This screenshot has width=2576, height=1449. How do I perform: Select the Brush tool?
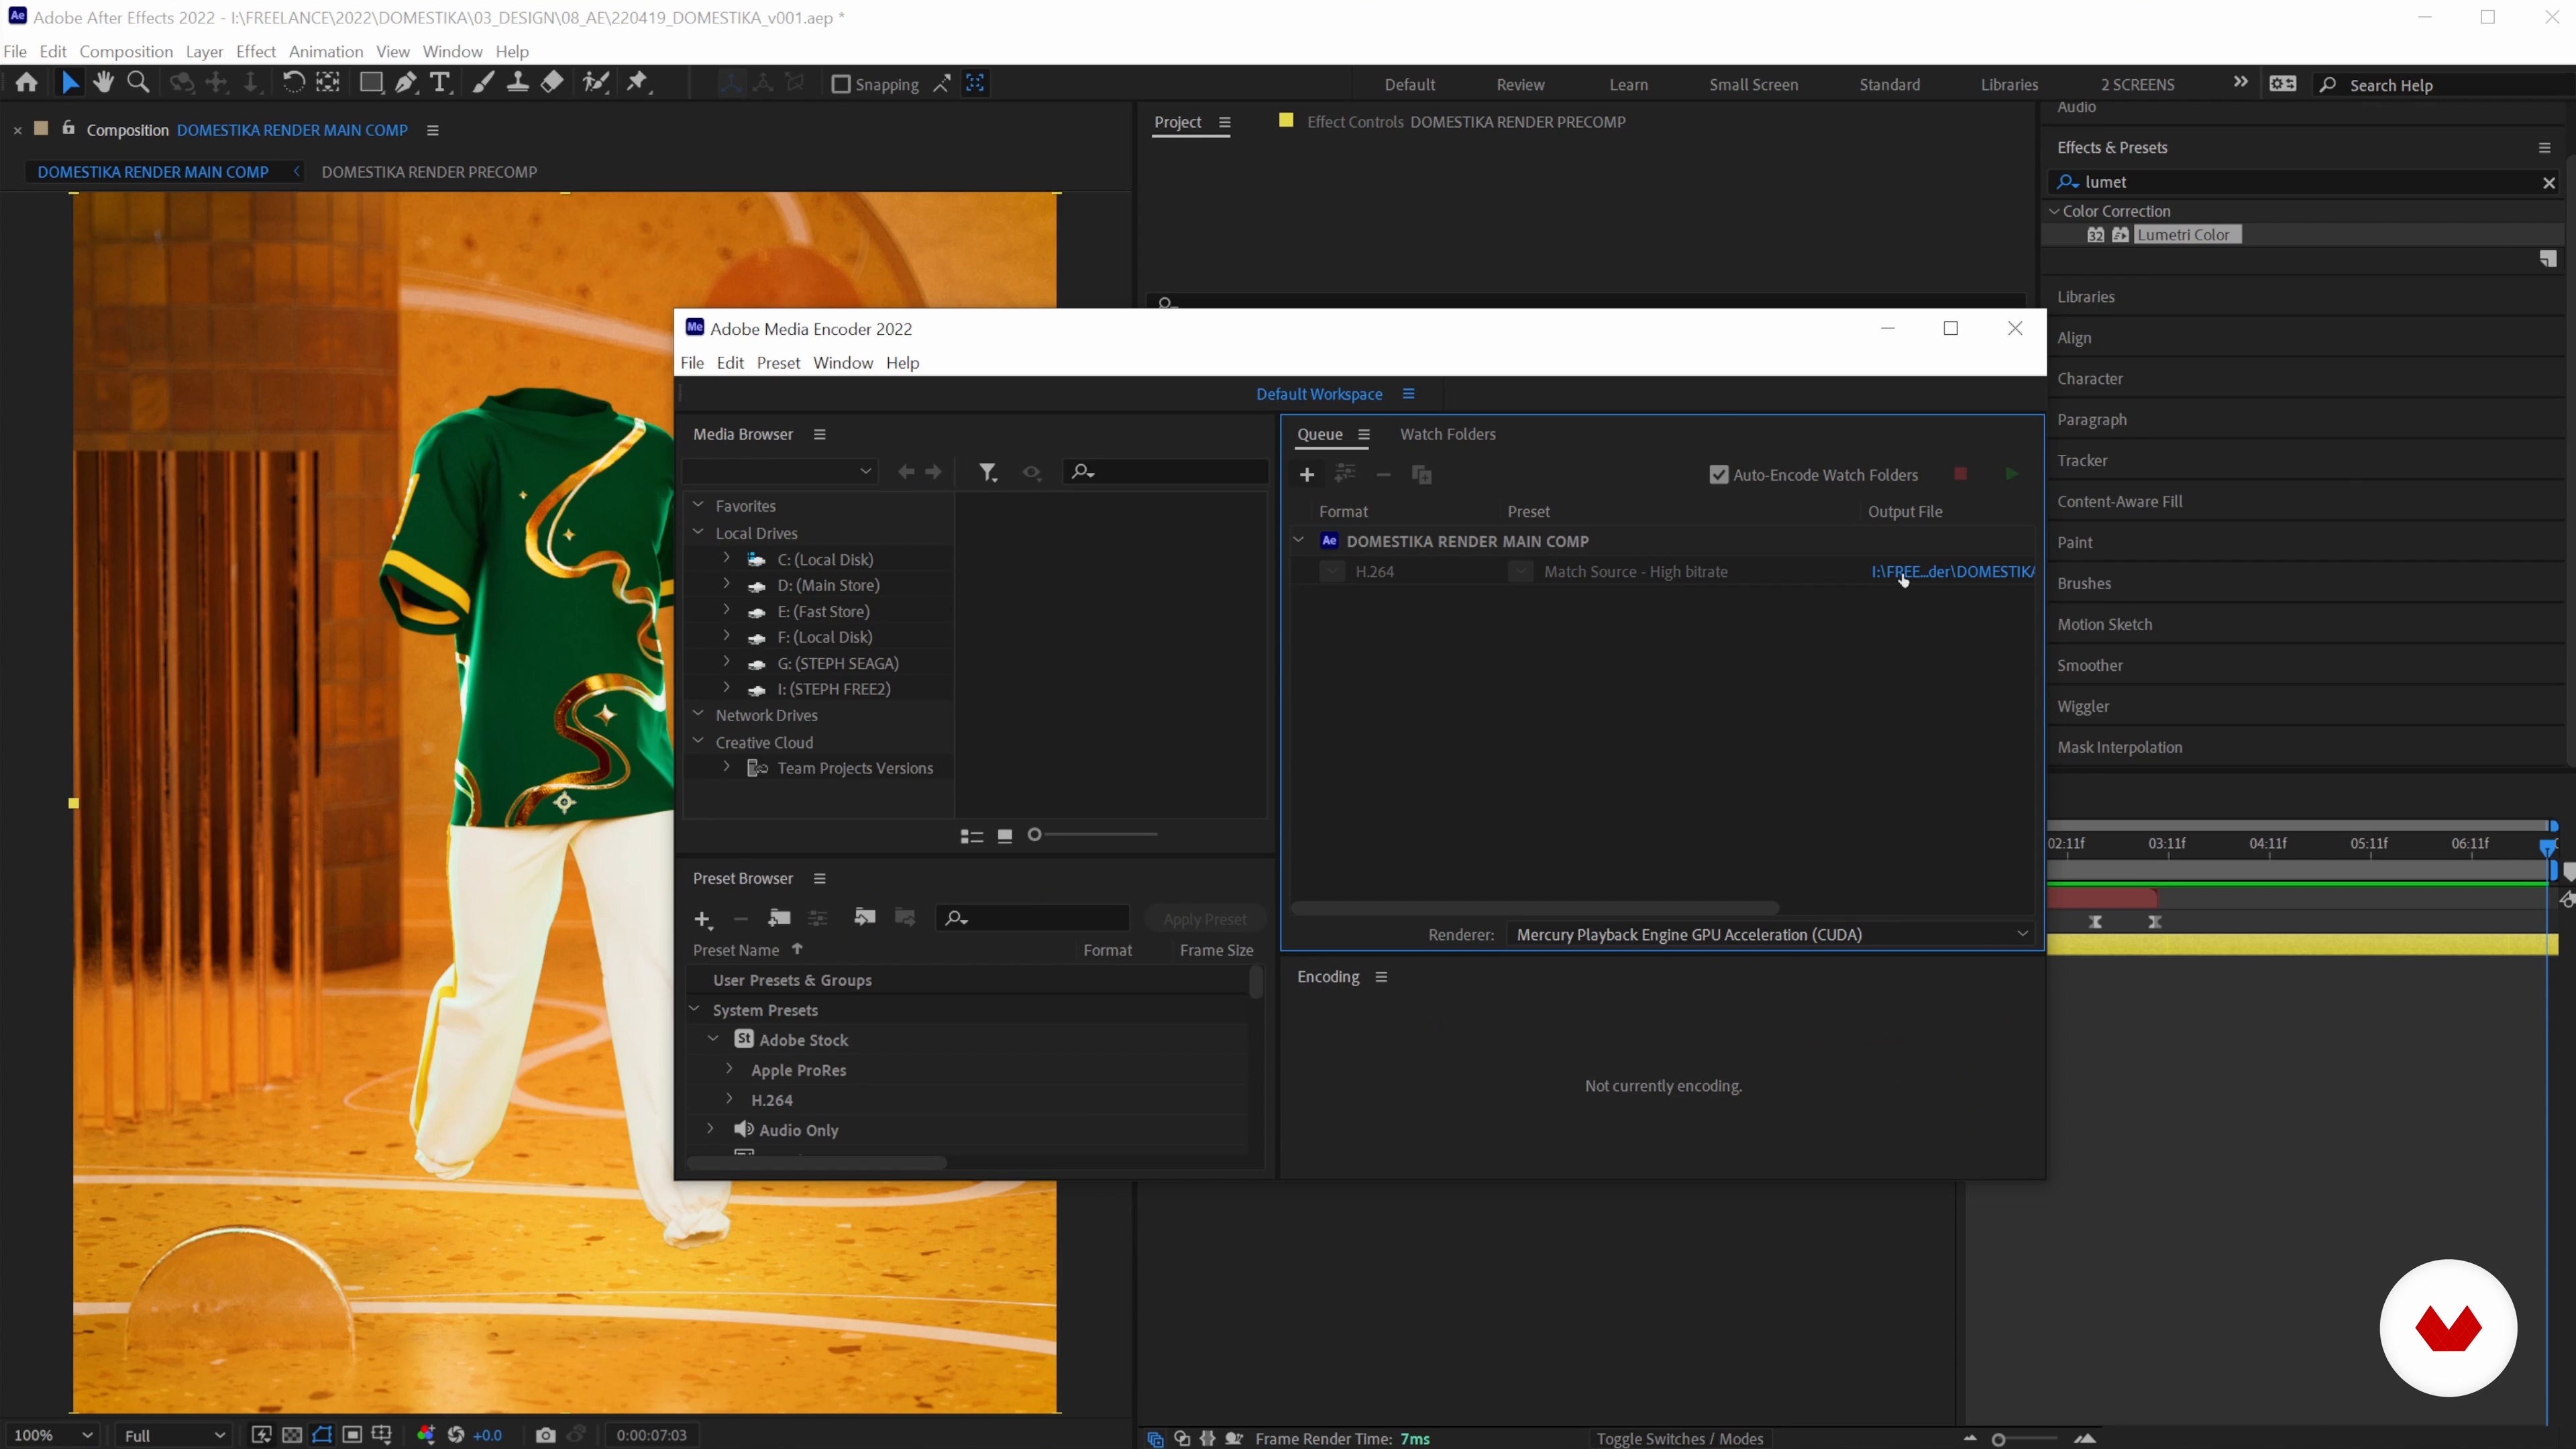click(x=484, y=84)
